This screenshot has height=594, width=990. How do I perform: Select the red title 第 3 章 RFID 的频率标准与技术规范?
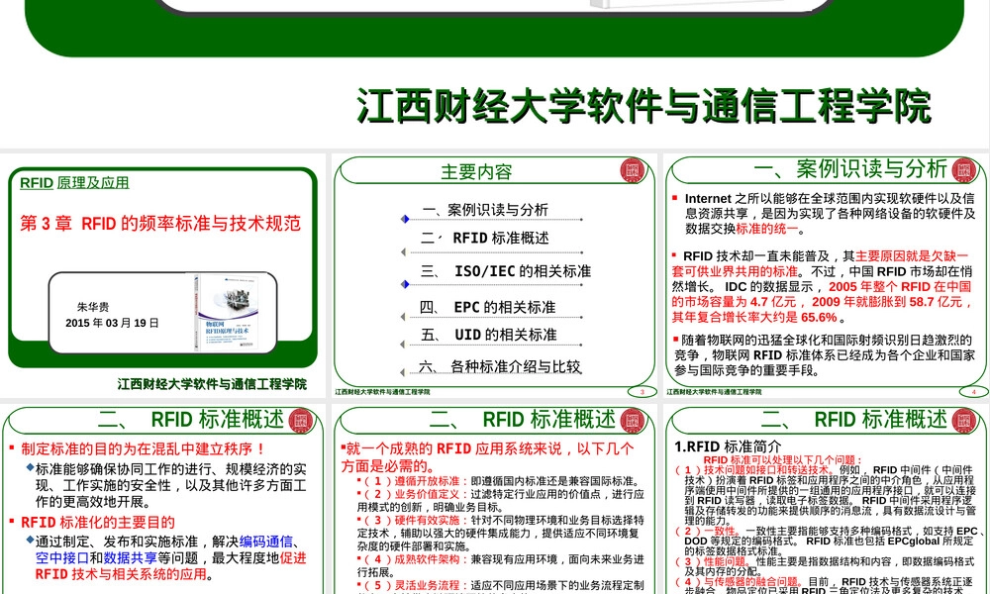pos(160,224)
